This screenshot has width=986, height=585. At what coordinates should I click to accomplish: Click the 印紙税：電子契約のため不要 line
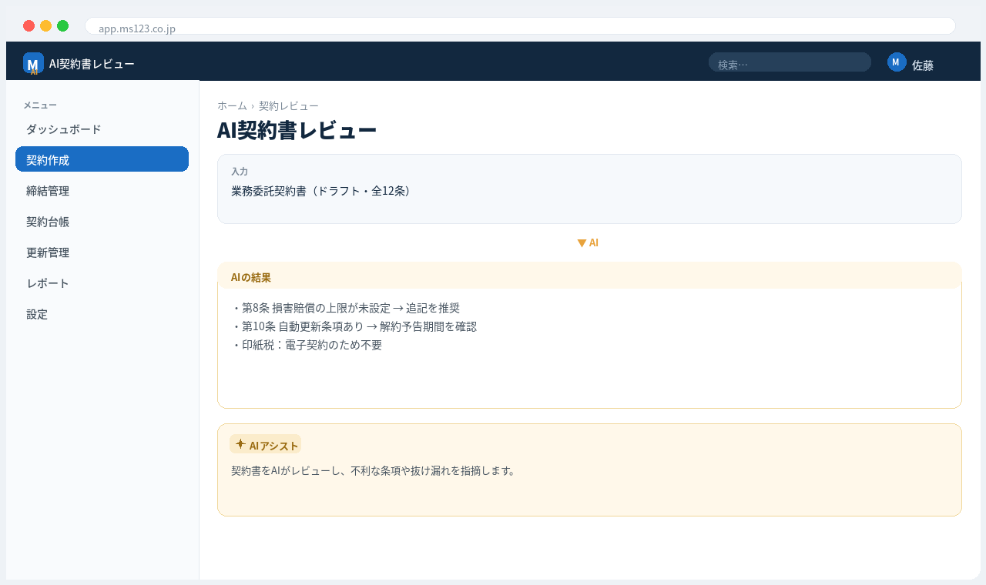[307, 345]
